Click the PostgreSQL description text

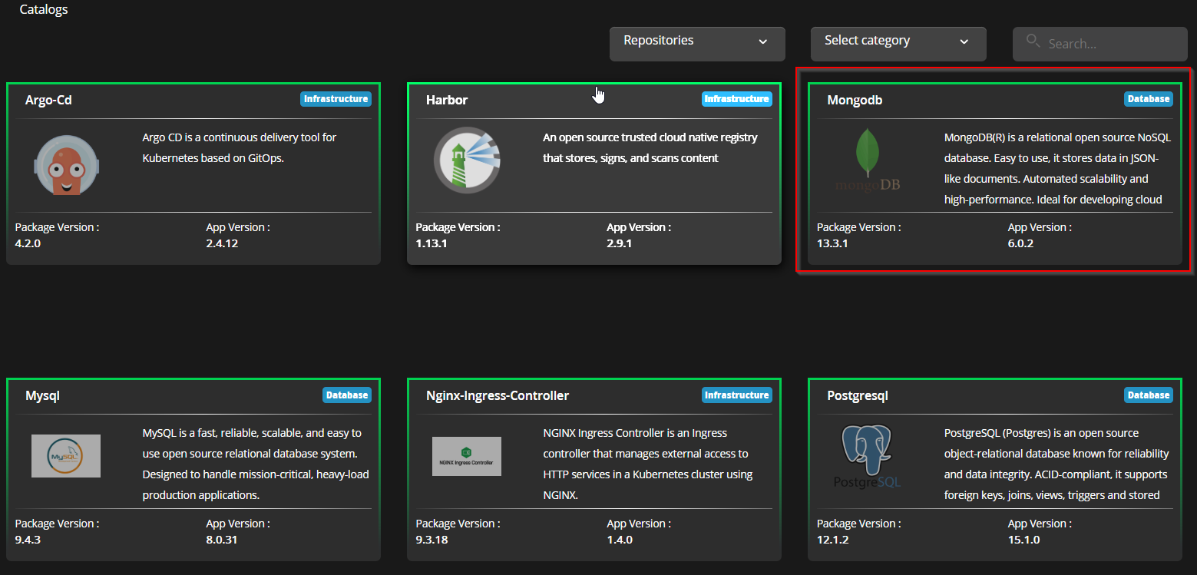pos(1056,464)
